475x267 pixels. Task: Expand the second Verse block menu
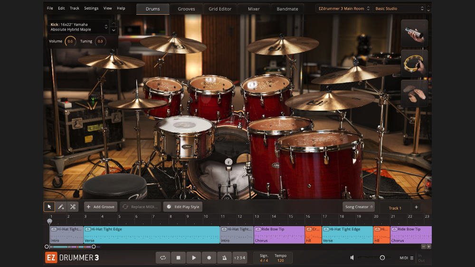(x=326, y=229)
